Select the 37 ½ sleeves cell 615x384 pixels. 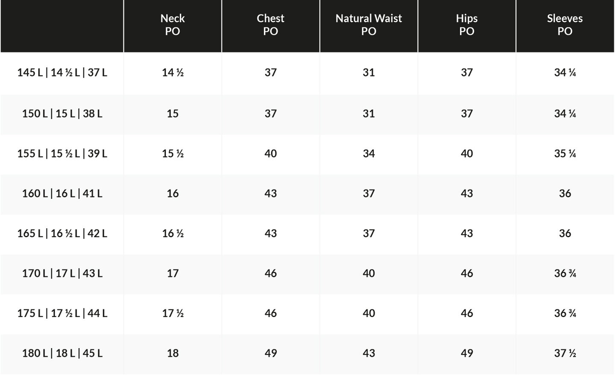565,353
